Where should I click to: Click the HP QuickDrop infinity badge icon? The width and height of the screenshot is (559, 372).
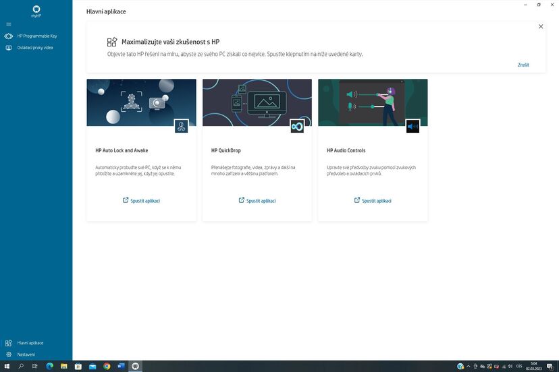(297, 126)
